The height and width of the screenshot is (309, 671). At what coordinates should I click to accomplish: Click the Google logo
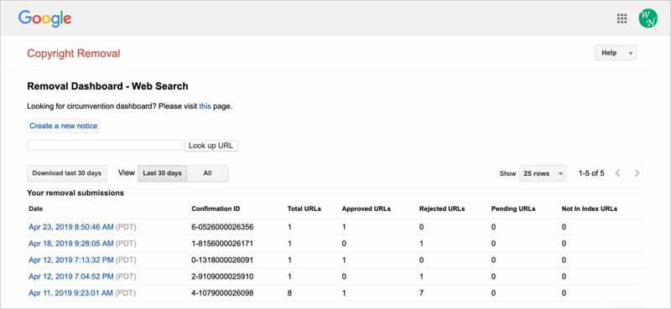tap(45, 18)
